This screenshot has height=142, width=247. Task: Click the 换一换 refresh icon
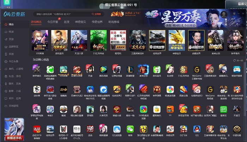pos(235,60)
